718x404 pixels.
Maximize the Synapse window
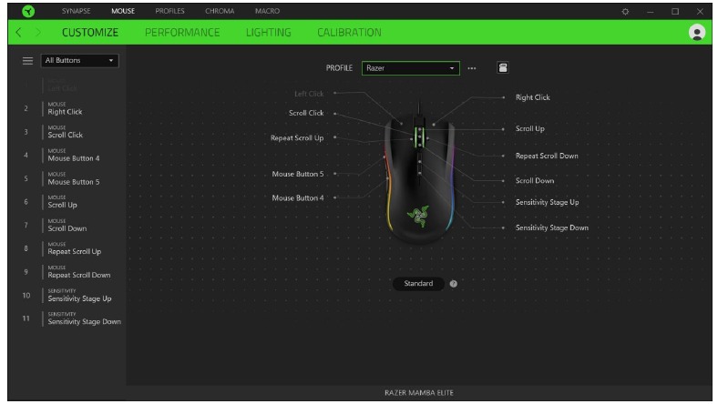pos(675,12)
